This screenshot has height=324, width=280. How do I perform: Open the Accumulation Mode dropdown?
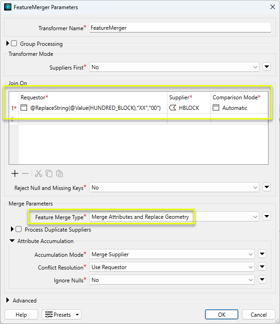(x=172, y=254)
